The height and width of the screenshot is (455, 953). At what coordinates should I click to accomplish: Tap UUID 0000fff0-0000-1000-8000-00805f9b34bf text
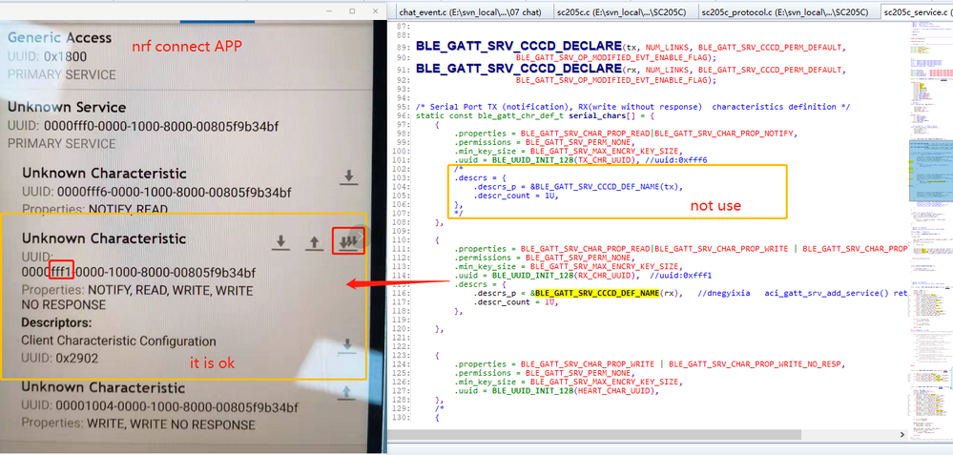(x=143, y=126)
